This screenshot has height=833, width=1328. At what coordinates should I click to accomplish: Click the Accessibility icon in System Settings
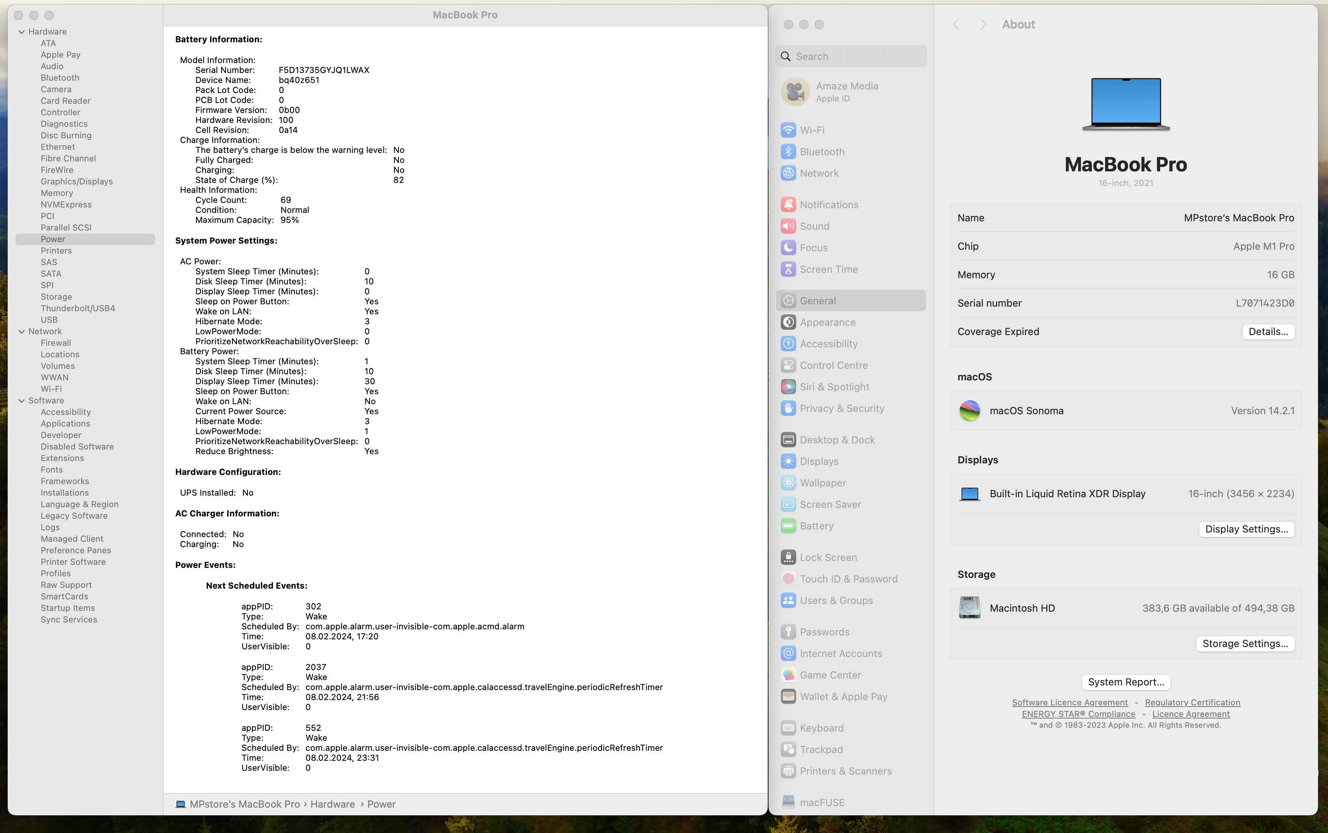[x=788, y=343]
